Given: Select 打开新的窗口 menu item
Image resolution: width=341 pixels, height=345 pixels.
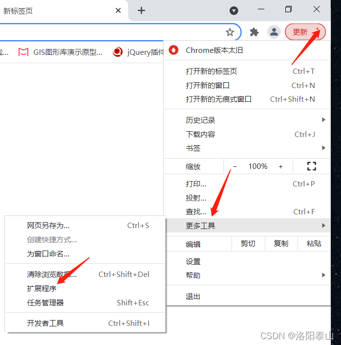Looking at the screenshot, I should (247, 85).
